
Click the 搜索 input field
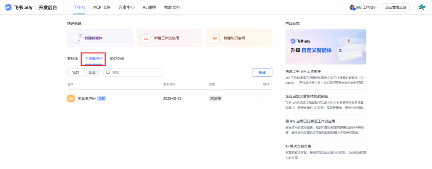[134, 73]
